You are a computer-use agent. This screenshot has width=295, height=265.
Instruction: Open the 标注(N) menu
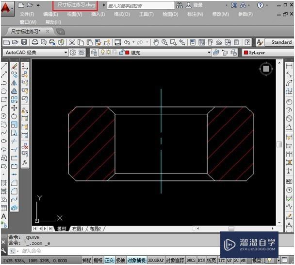click(x=195, y=14)
